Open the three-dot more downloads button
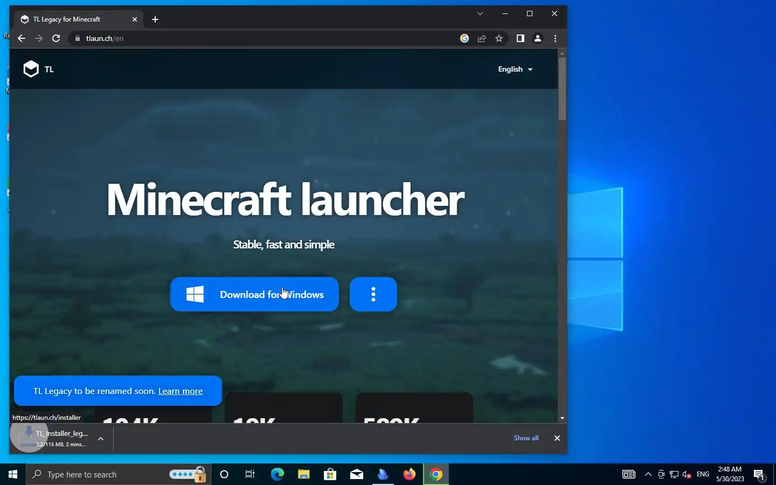The width and height of the screenshot is (776, 485). point(373,294)
